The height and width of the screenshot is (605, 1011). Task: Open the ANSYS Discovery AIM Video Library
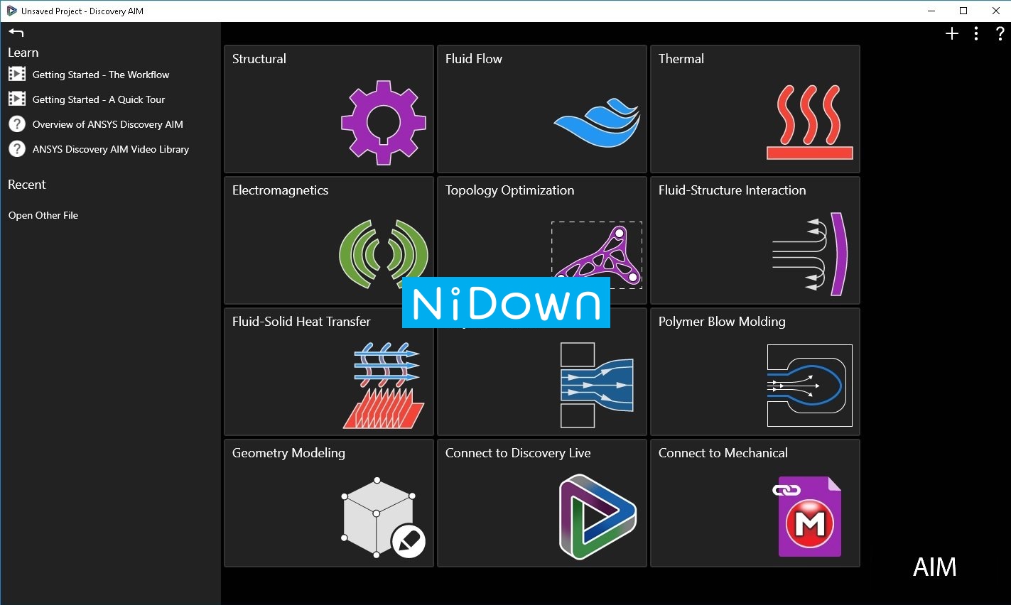[x=110, y=149]
